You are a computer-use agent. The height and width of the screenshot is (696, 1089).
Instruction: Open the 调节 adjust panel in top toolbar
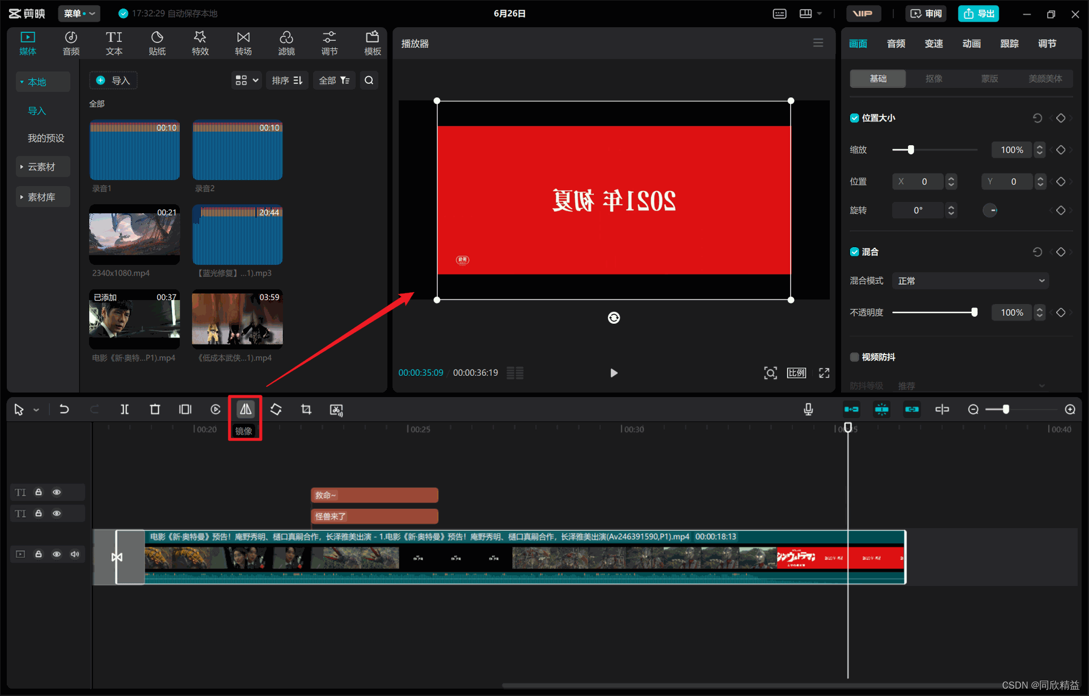[330, 43]
